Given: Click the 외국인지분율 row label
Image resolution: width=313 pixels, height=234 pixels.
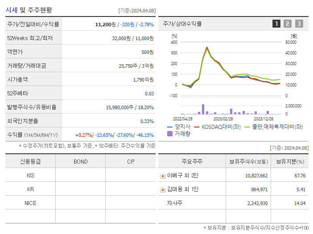Looking at the screenshot, I should tap(23, 121).
